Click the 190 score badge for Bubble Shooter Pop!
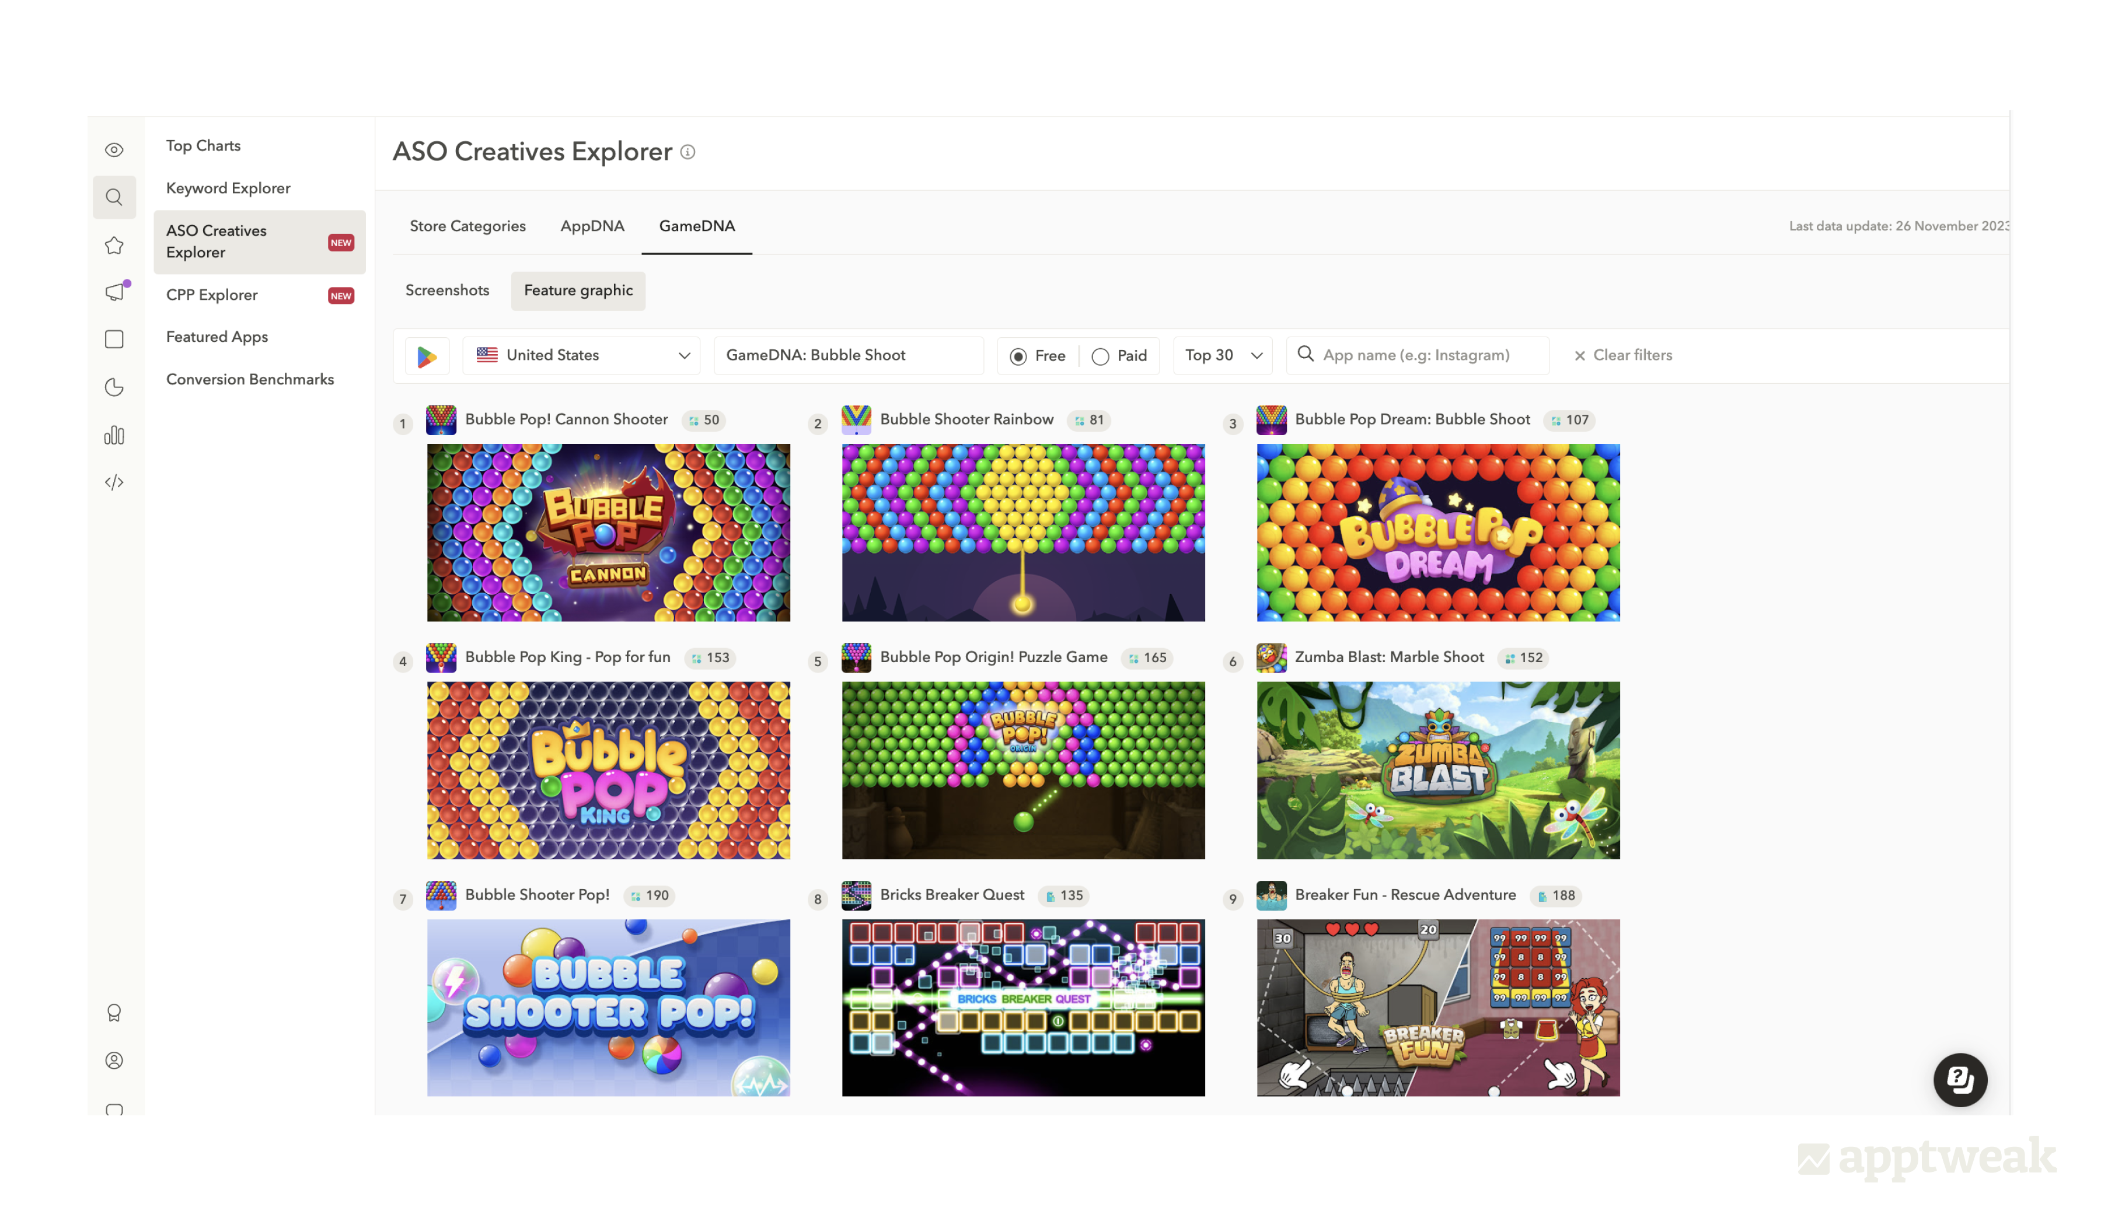2101x1225 pixels. (x=650, y=895)
